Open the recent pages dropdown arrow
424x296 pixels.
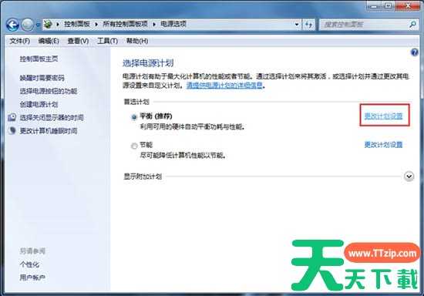click(38, 25)
